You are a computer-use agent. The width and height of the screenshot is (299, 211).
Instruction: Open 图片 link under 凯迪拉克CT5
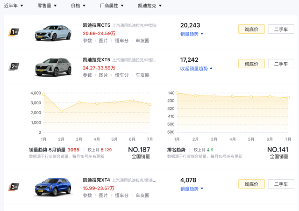pos(103,41)
